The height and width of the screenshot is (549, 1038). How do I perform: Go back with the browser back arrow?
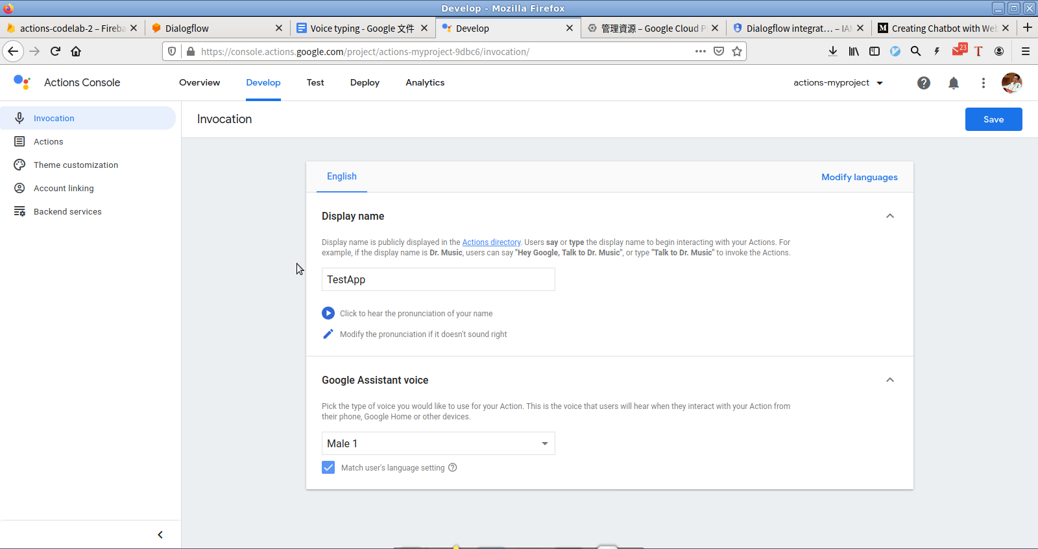[13, 51]
